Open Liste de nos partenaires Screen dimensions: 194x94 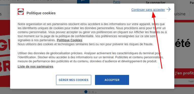pos(35,67)
